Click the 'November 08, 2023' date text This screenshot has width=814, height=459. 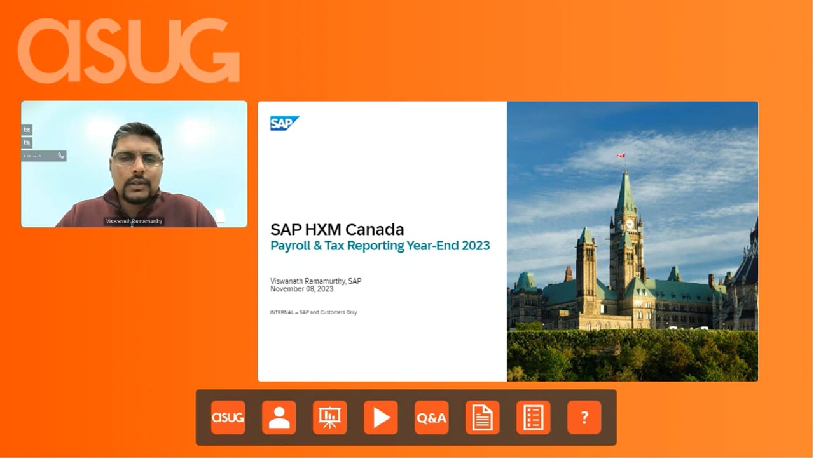[302, 289]
